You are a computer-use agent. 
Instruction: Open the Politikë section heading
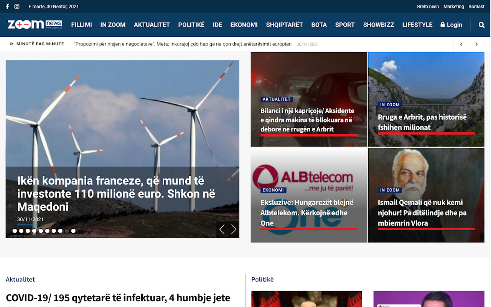click(263, 279)
